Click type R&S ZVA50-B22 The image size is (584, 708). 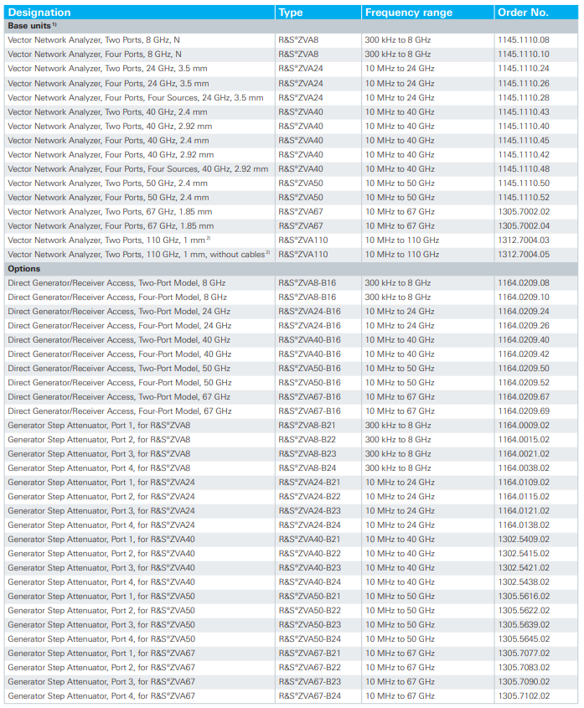click(x=309, y=611)
